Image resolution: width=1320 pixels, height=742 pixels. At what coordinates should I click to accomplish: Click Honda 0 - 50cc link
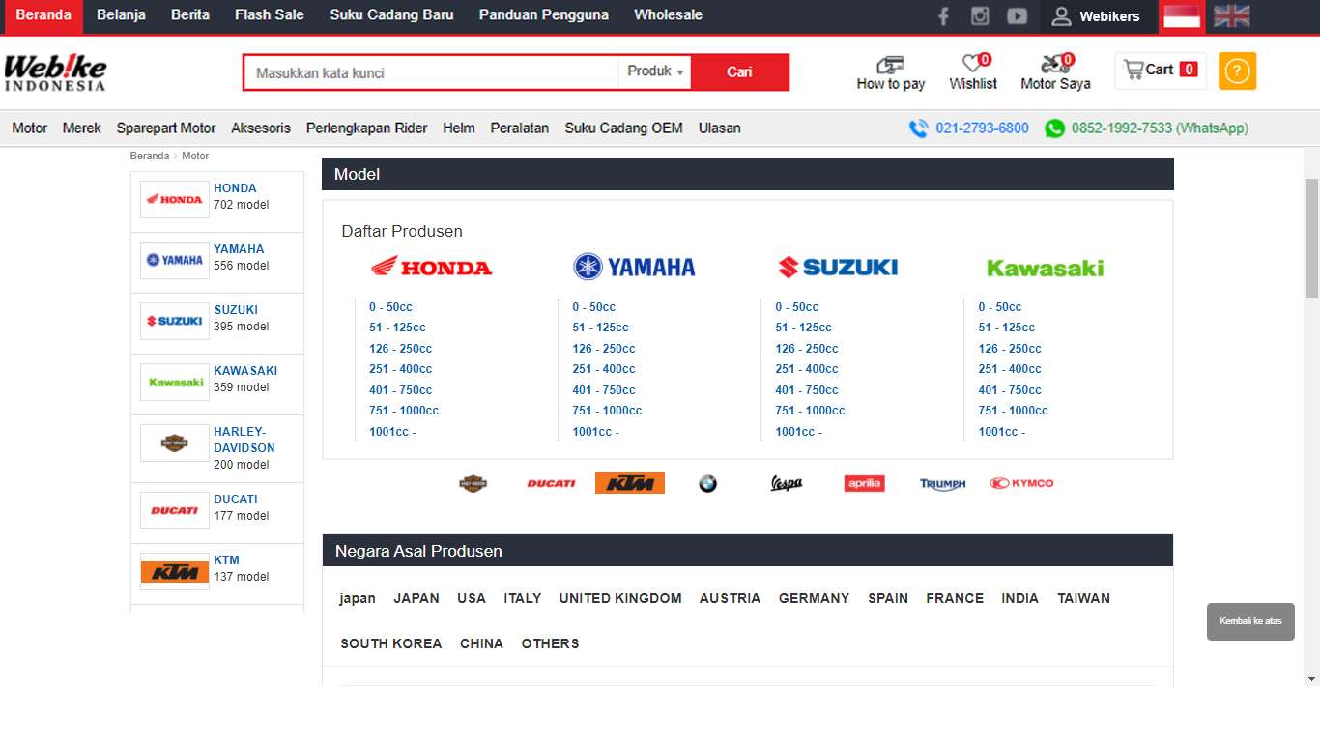pyautogui.click(x=390, y=307)
